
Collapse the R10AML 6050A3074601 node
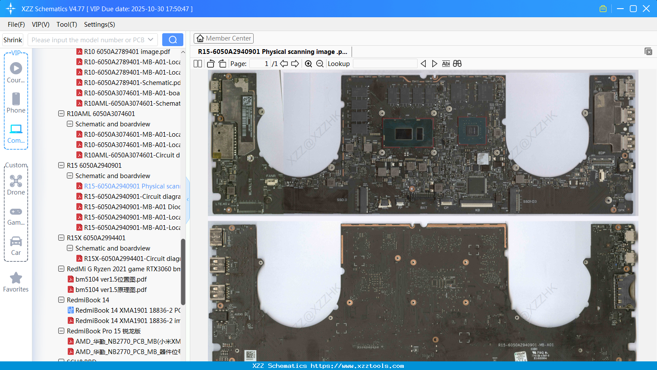coord(61,114)
